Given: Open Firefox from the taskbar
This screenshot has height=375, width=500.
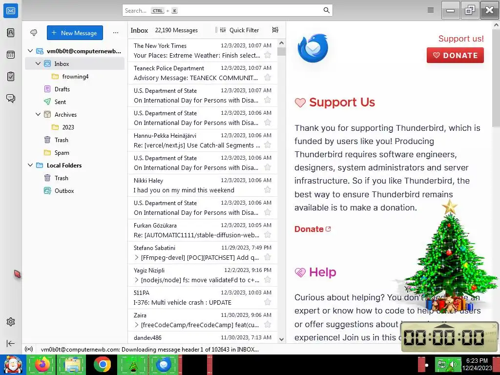Looking at the screenshot, I should [41, 364].
